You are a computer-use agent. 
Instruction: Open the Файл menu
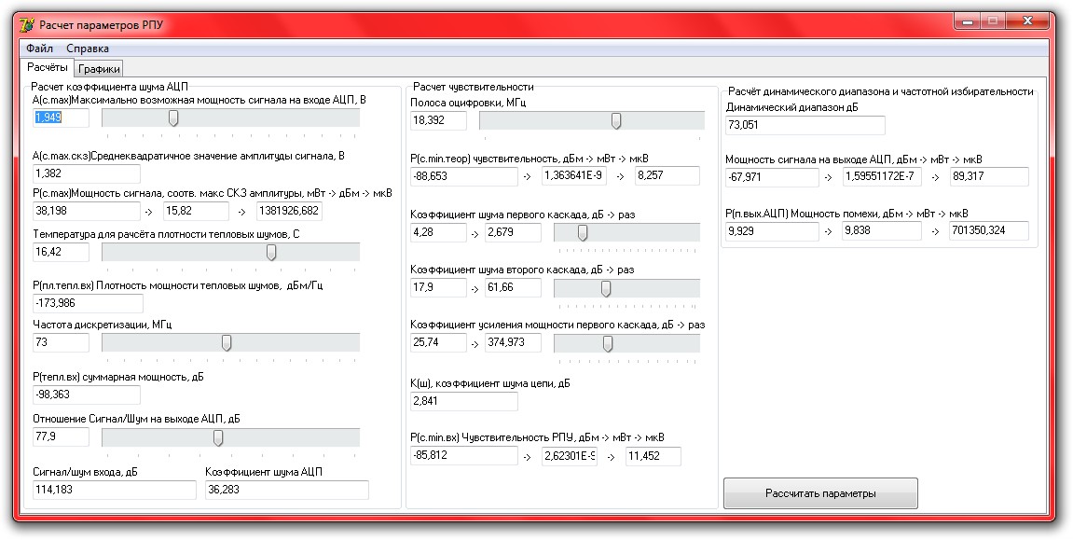pos(40,48)
